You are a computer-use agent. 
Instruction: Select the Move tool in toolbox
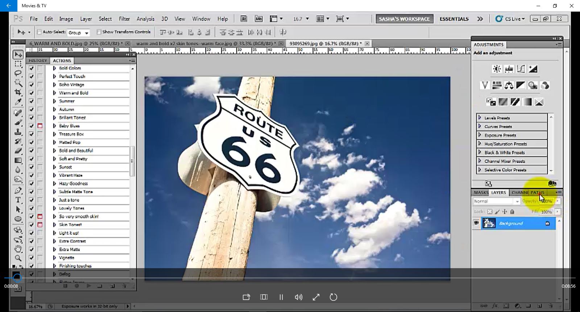click(x=18, y=55)
